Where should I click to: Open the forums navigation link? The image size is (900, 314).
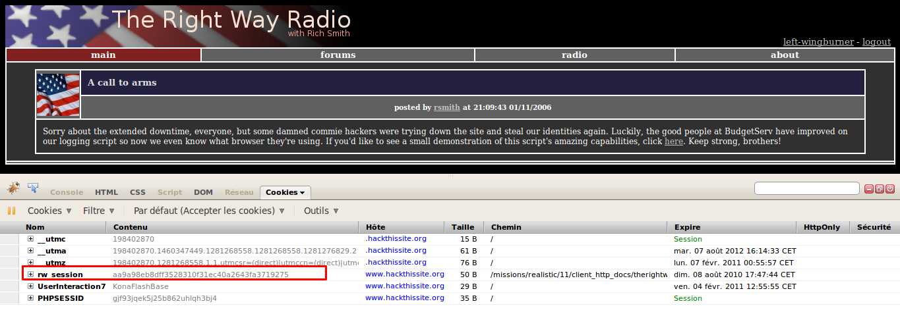click(338, 55)
